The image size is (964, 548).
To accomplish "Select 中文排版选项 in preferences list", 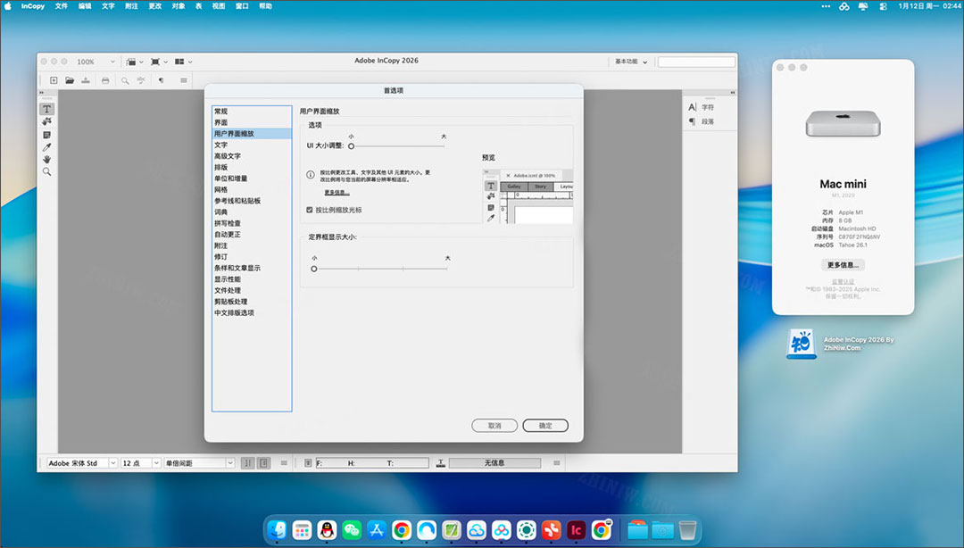I will click(252, 312).
